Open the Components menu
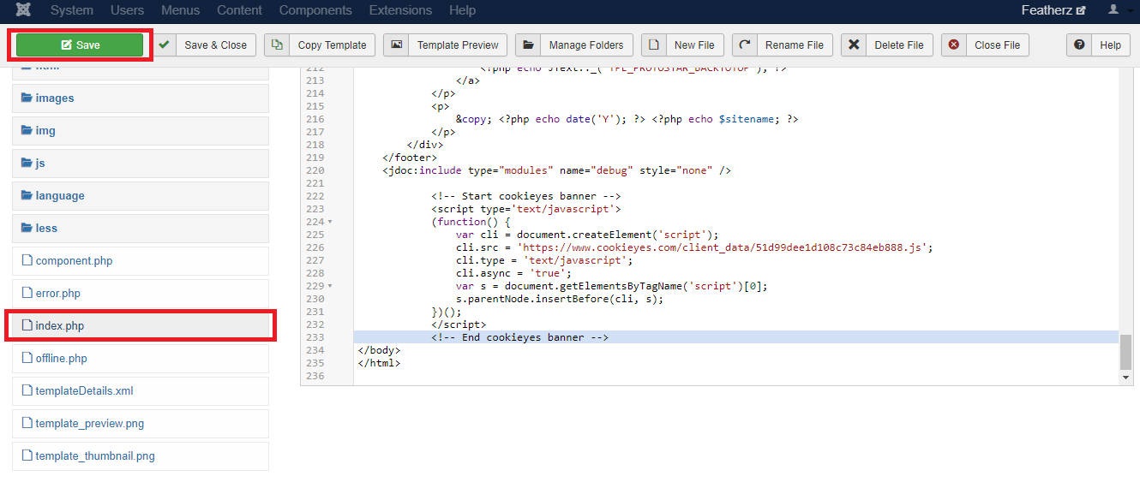The height and width of the screenshot is (500, 1140). [315, 10]
